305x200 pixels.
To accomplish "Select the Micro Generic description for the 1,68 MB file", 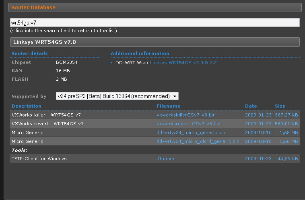I will click(x=27, y=133).
